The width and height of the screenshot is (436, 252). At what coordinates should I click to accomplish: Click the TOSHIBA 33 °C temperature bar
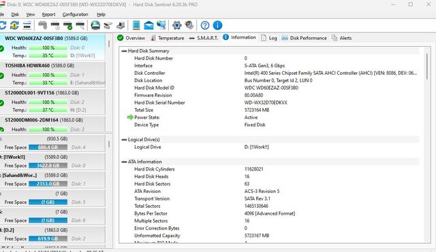click(x=48, y=83)
